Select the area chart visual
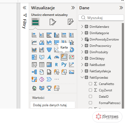The image size is (125, 125). click(42, 42)
